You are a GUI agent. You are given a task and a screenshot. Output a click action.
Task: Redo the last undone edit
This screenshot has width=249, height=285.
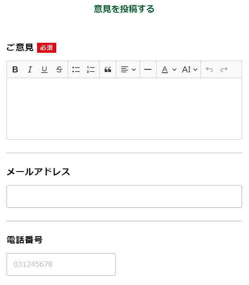click(x=224, y=69)
